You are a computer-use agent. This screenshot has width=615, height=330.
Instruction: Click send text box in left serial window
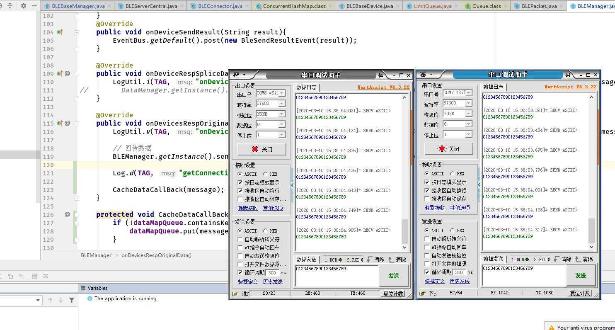337,276
